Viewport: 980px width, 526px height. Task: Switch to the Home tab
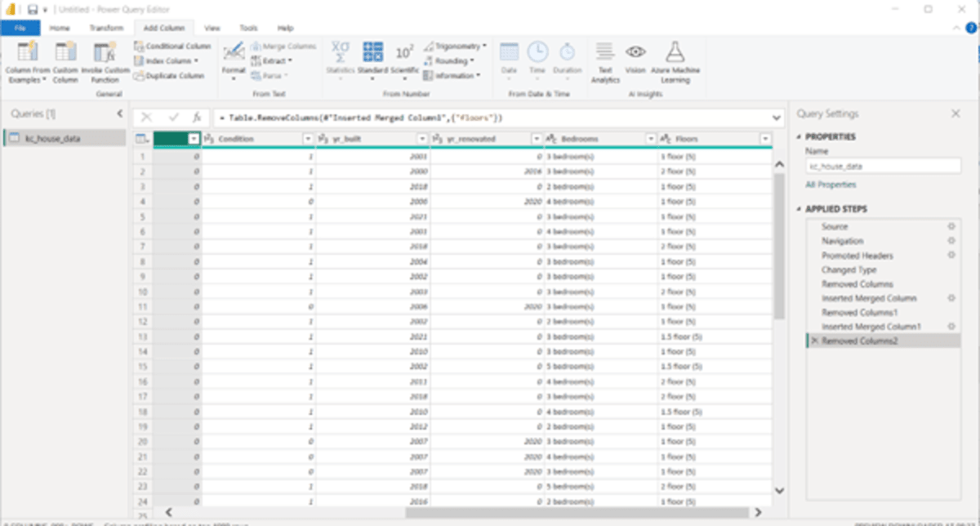[x=60, y=28]
